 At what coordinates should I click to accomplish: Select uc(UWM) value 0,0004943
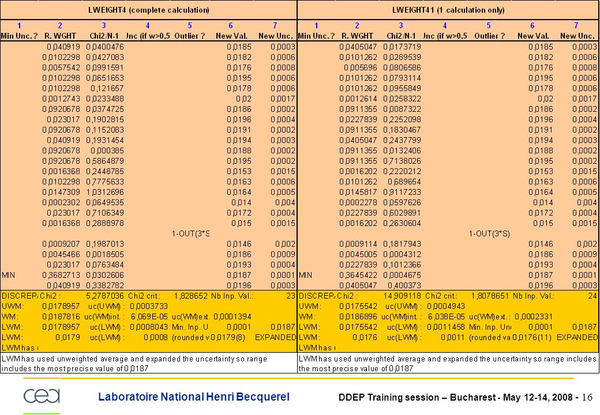446,306
